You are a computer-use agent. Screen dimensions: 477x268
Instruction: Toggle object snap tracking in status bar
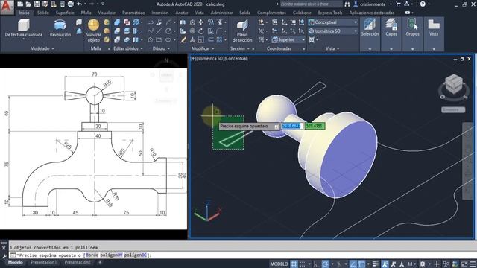tap(353, 264)
